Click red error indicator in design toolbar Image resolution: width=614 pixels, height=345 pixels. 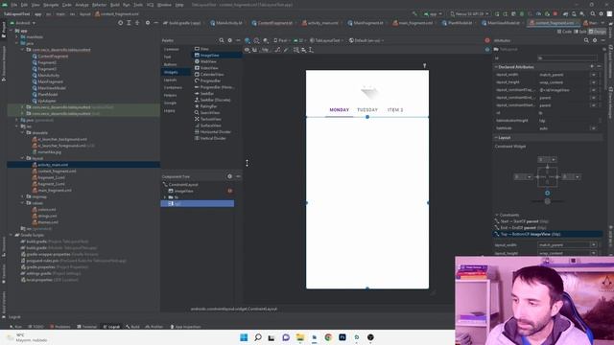(487, 40)
